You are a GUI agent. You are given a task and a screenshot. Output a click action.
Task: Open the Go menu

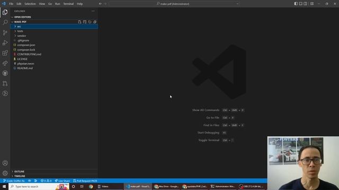click(x=50, y=4)
